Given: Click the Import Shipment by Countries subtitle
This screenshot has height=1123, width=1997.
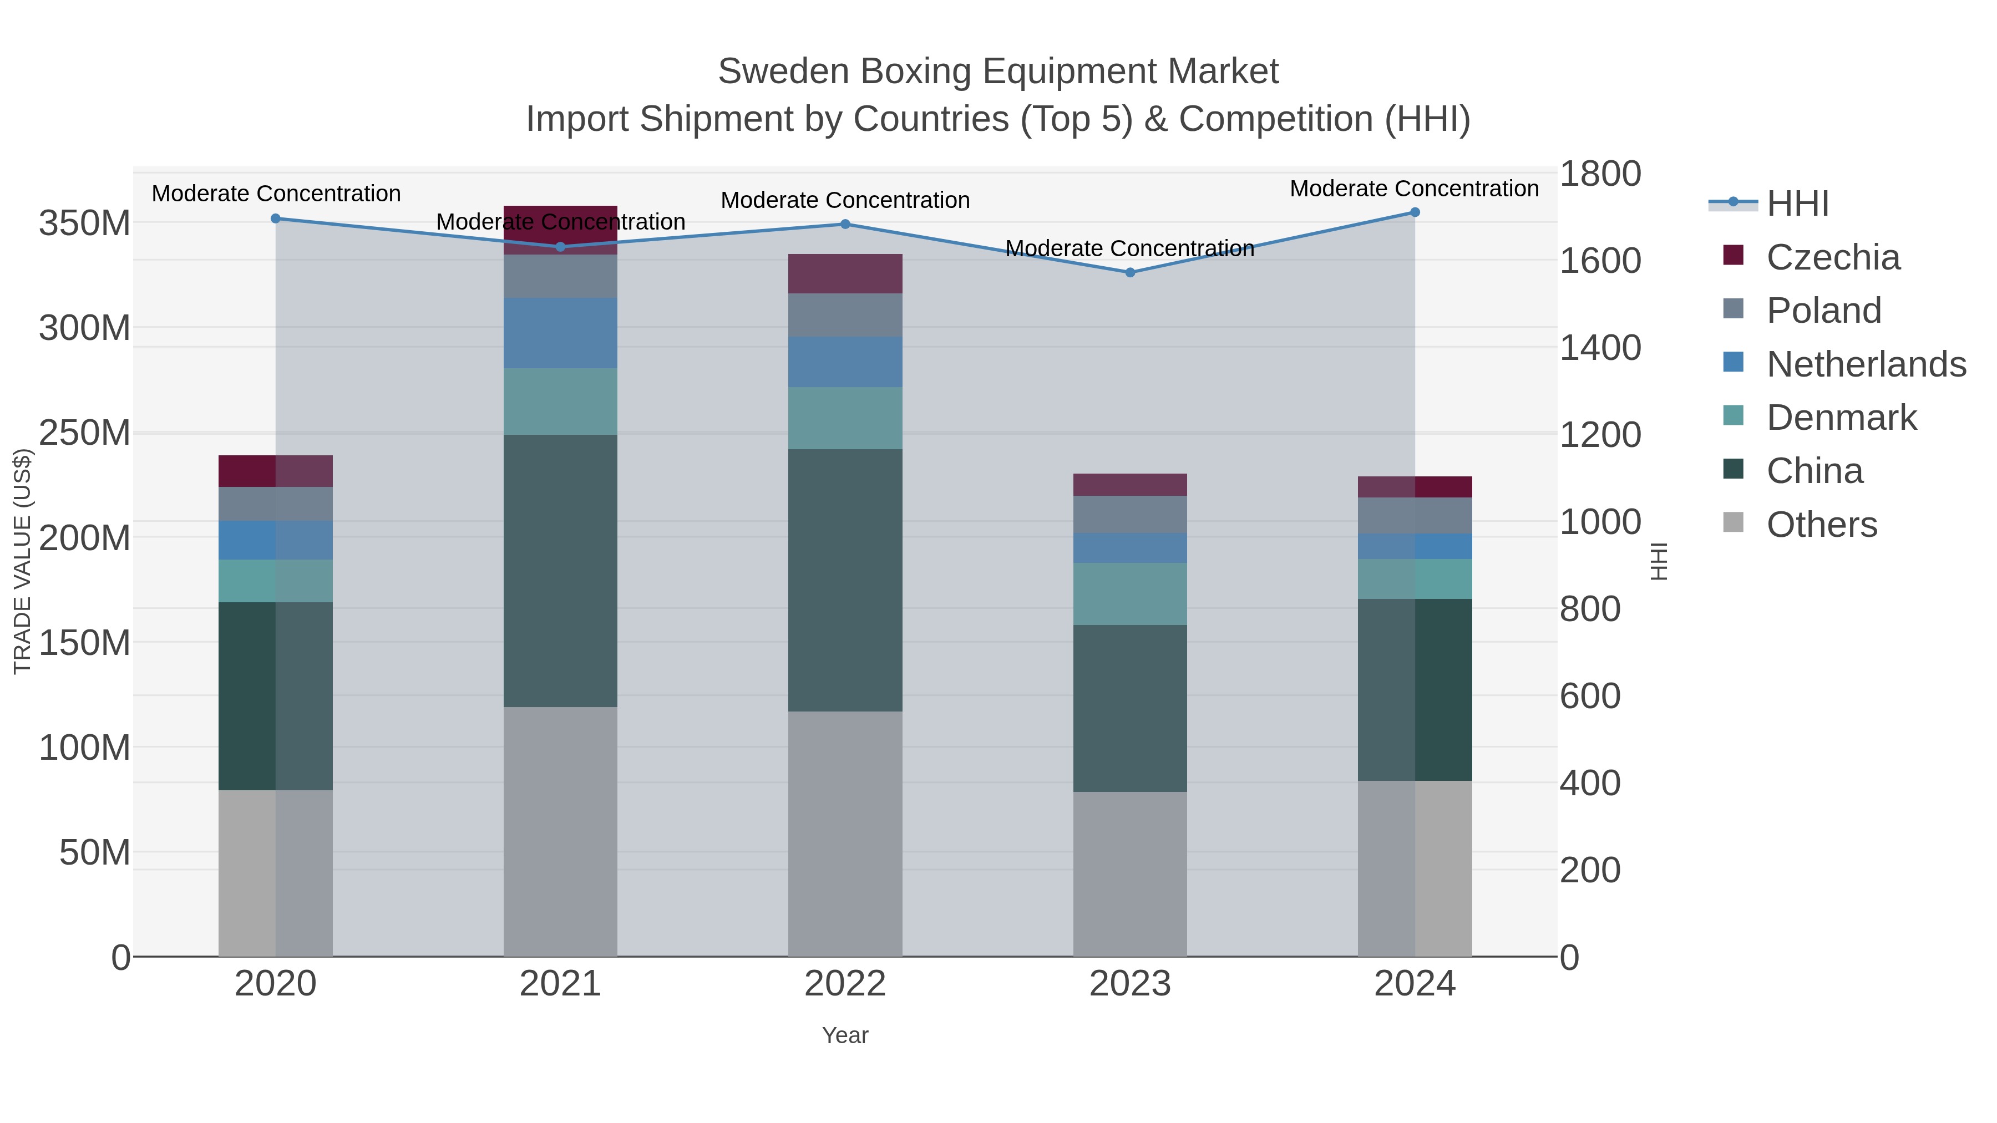Looking at the screenshot, I should 998,119.
